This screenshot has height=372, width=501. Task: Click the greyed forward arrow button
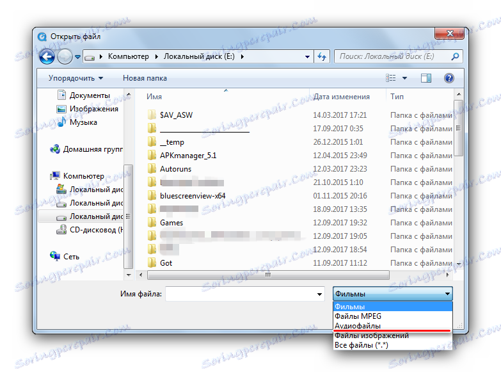coord(65,57)
